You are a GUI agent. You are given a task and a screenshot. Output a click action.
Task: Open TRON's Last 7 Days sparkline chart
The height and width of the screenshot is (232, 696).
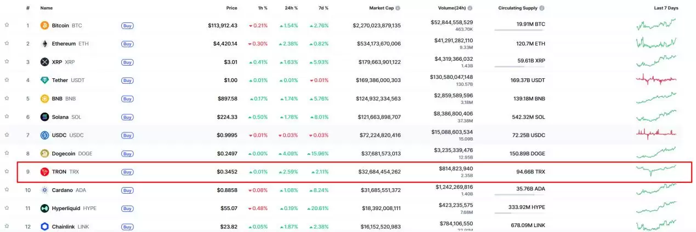(657, 171)
